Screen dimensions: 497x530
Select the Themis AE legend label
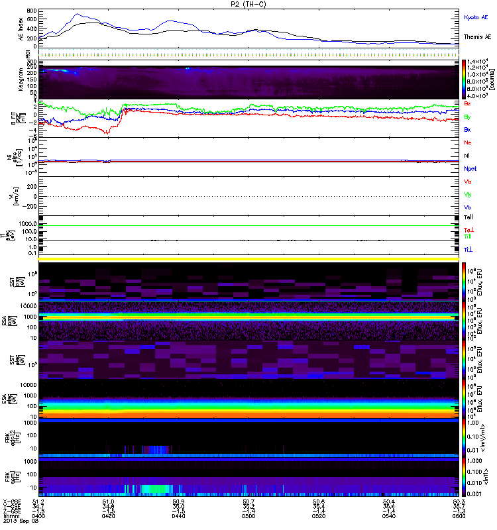[477, 37]
